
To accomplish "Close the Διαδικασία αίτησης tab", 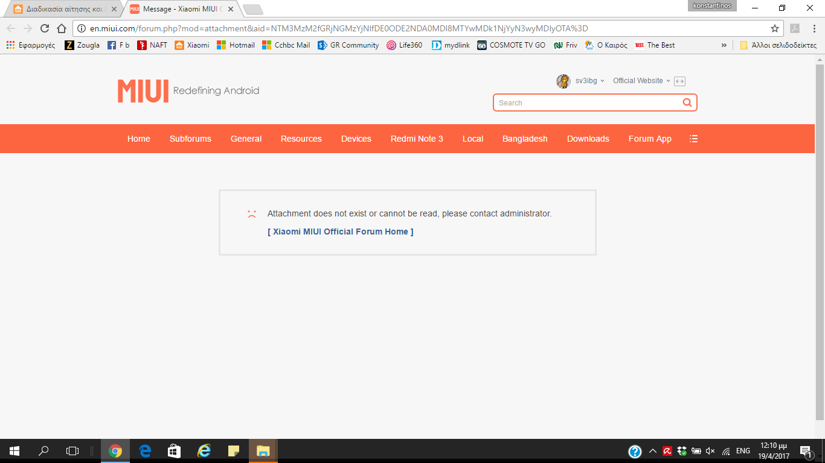I will pos(114,9).
